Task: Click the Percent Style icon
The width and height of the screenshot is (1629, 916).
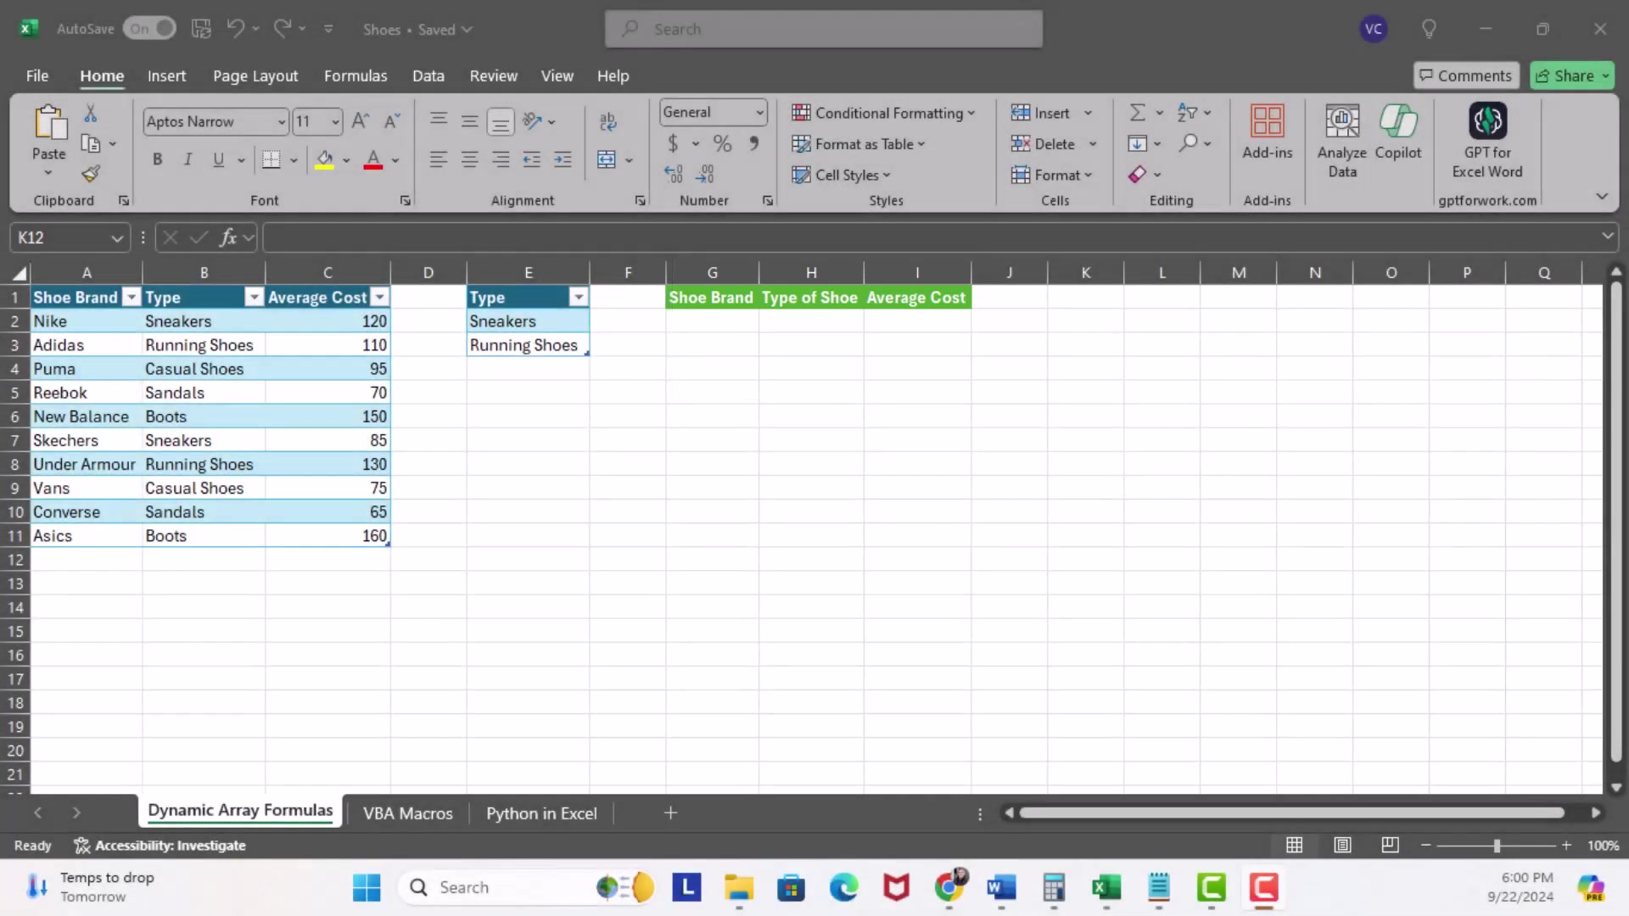Action: 722,143
